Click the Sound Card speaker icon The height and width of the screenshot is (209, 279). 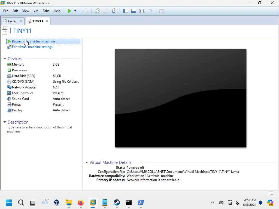click(9, 99)
